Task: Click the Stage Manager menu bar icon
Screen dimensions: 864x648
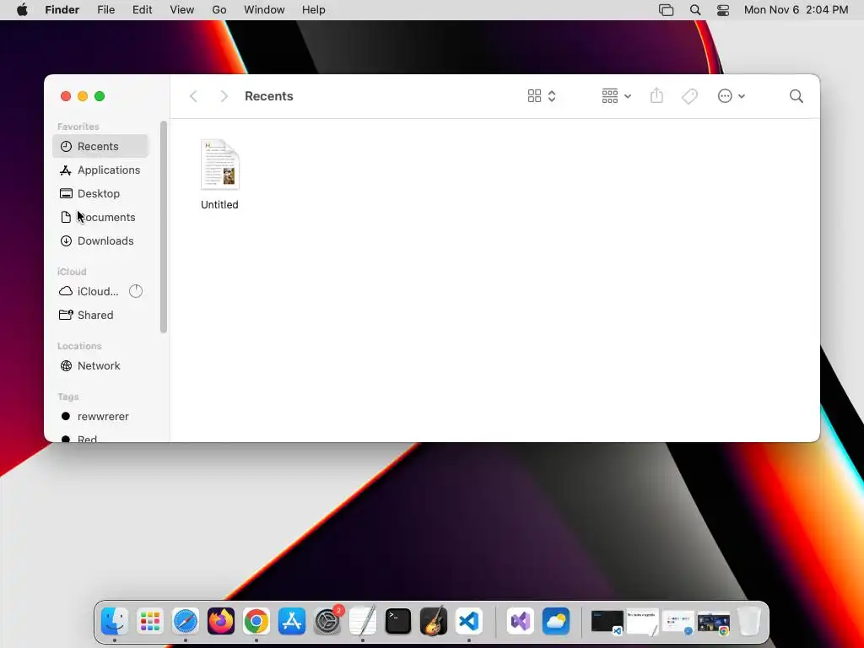Action: click(x=667, y=10)
